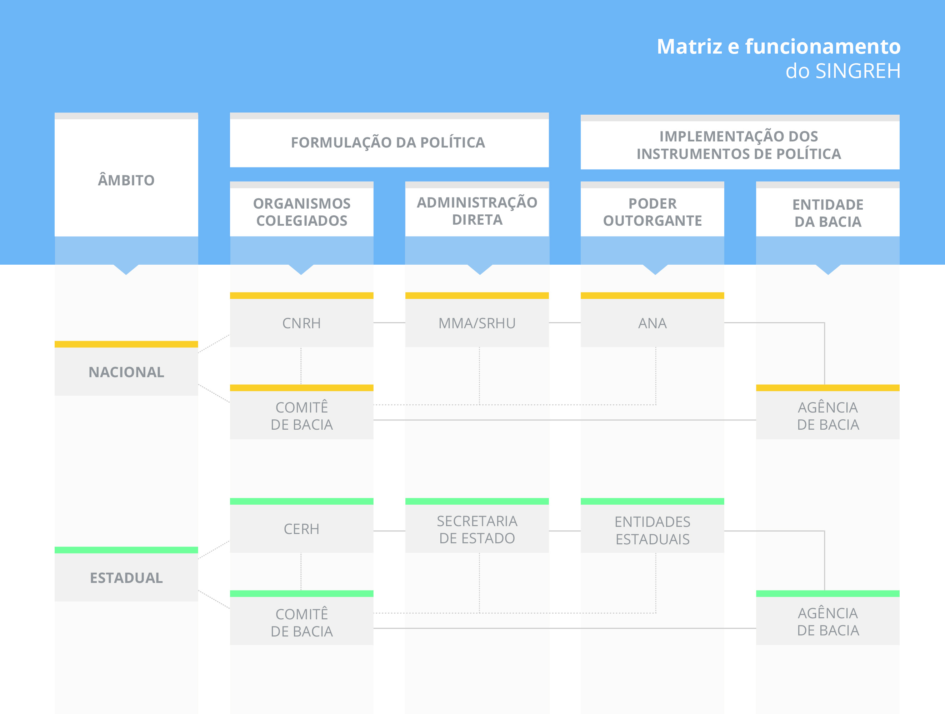
Task: Click the Matriz e funcionamento title
Action: (778, 46)
